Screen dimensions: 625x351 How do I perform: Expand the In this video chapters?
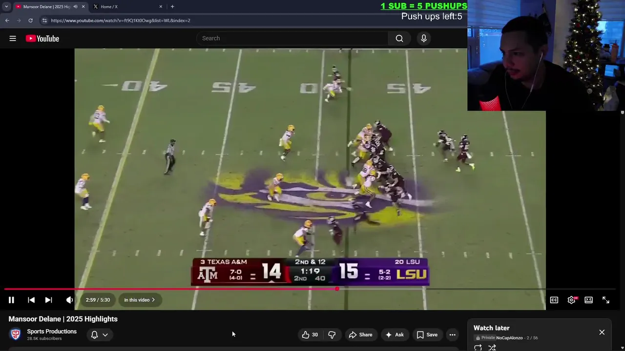coord(140,300)
